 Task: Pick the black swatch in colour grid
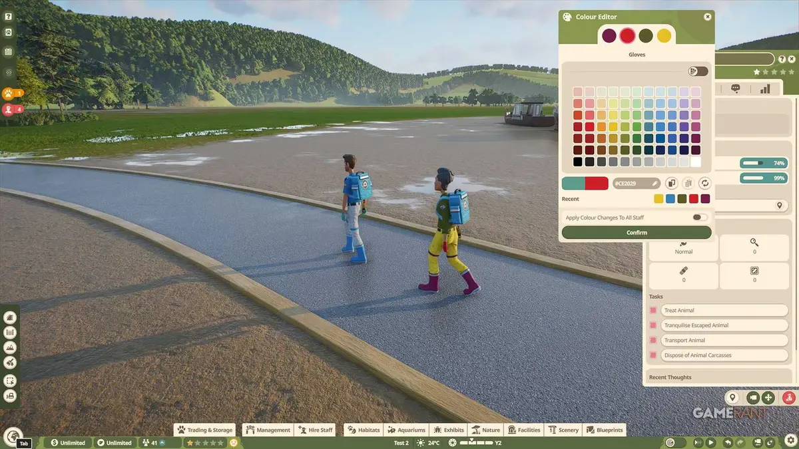coord(578,162)
